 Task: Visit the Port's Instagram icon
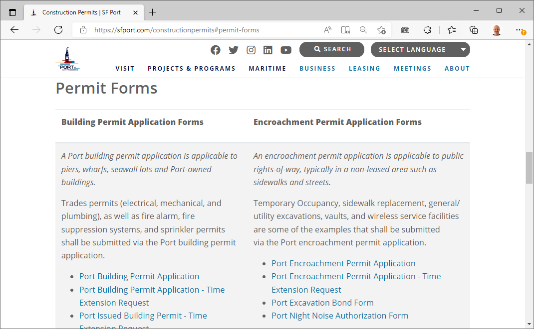251,50
